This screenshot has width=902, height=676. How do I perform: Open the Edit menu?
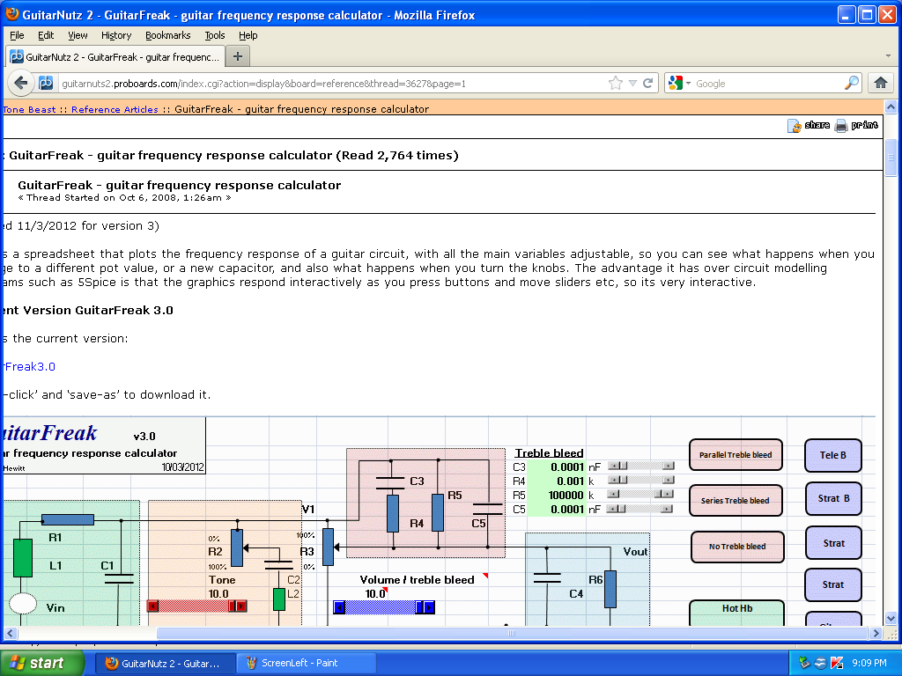pos(46,35)
